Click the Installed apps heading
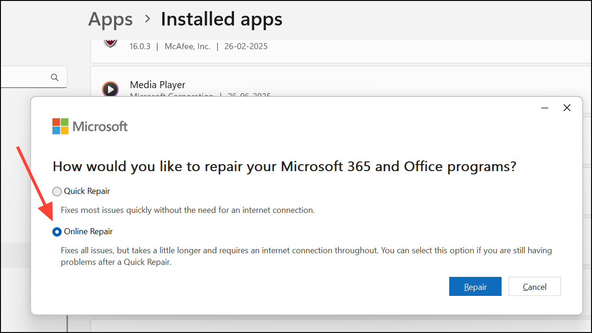Viewport: 592px width, 333px height. tap(221, 19)
